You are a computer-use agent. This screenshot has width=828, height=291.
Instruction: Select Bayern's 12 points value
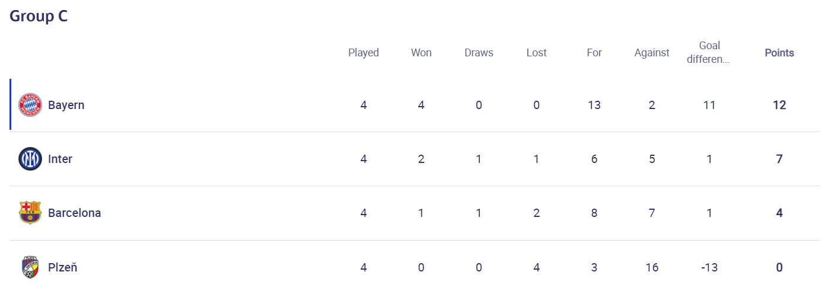point(779,105)
